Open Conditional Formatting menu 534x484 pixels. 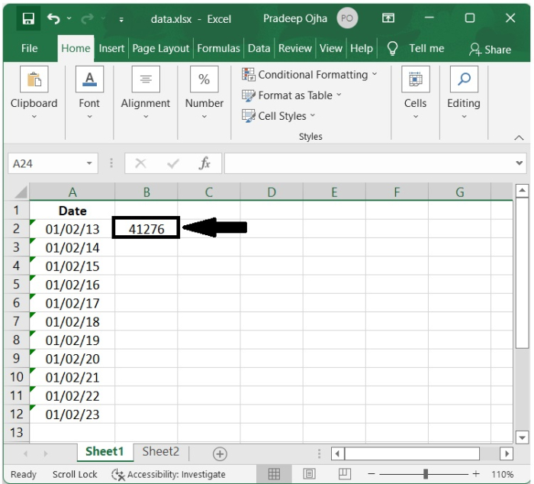pos(310,75)
